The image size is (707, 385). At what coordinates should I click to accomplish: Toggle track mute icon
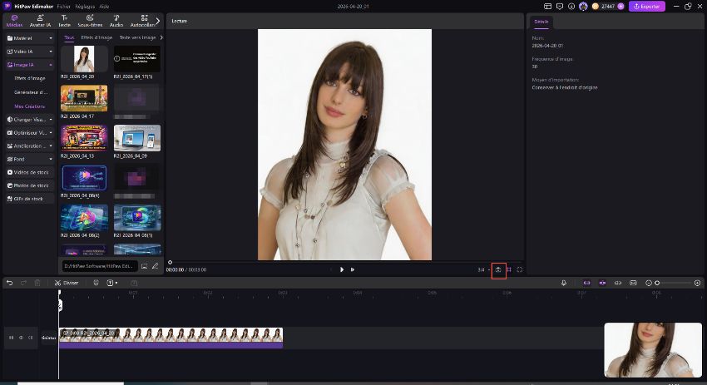pyautogui.click(x=31, y=338)
